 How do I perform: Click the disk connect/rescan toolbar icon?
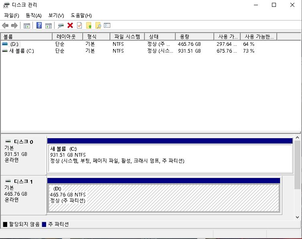[61, 25]
